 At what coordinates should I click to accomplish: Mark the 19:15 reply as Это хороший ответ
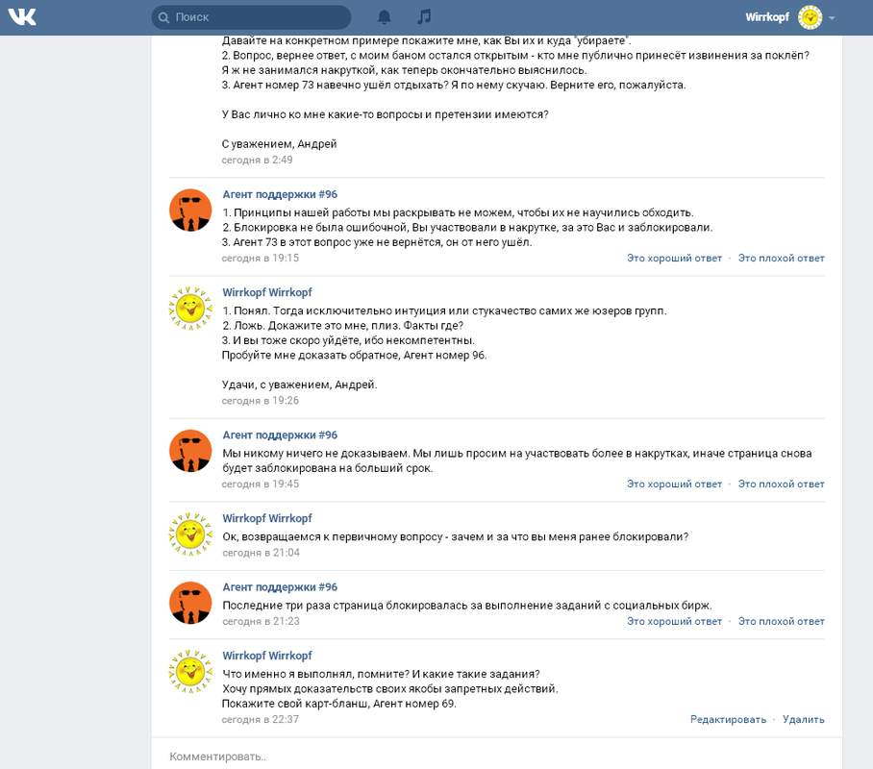[674, 258]
